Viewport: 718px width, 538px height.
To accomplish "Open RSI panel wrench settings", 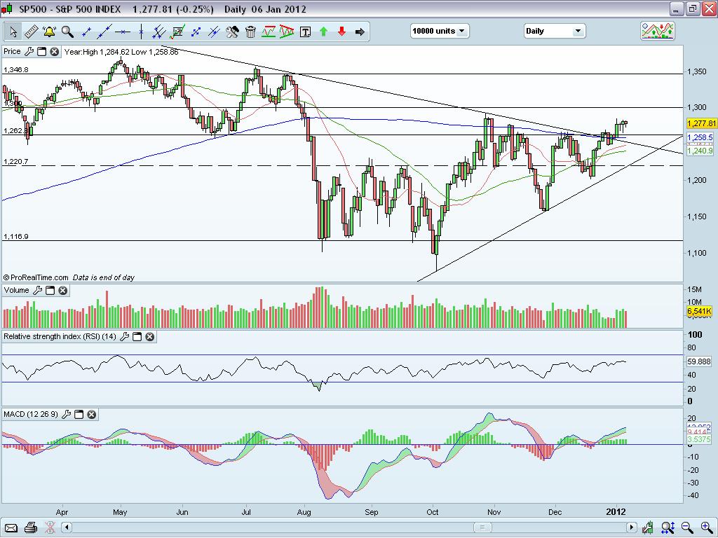I will [x=124, y=337].
